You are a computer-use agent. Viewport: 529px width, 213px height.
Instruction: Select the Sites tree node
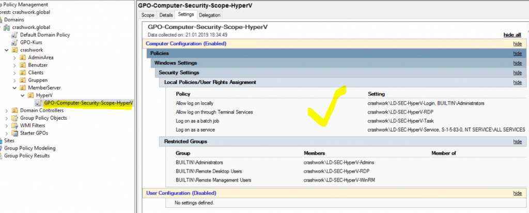pos(9,141)
